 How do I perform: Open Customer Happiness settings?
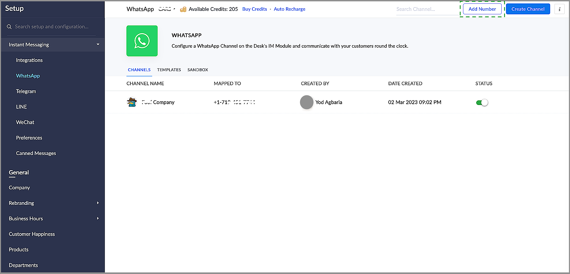(32, 234)
